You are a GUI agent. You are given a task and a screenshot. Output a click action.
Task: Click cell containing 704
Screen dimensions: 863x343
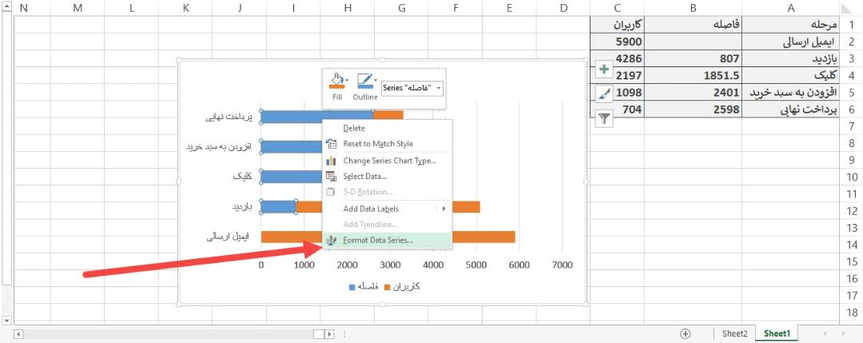pyautogui.click(x=618, y=110)
